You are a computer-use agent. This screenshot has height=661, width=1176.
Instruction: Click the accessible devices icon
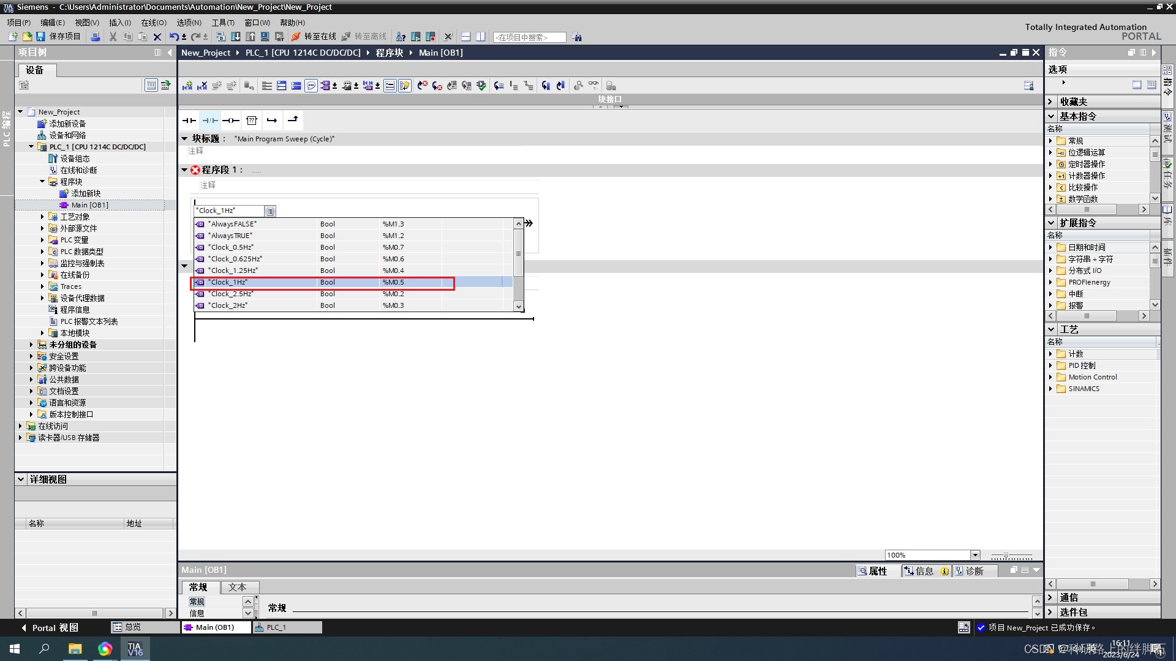401,37
